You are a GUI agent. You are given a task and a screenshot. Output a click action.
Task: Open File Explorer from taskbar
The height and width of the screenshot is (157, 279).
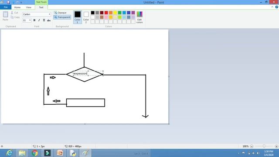coord(22,153)
